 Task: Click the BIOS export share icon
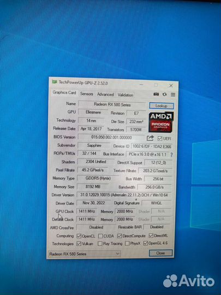click(150, 138)
